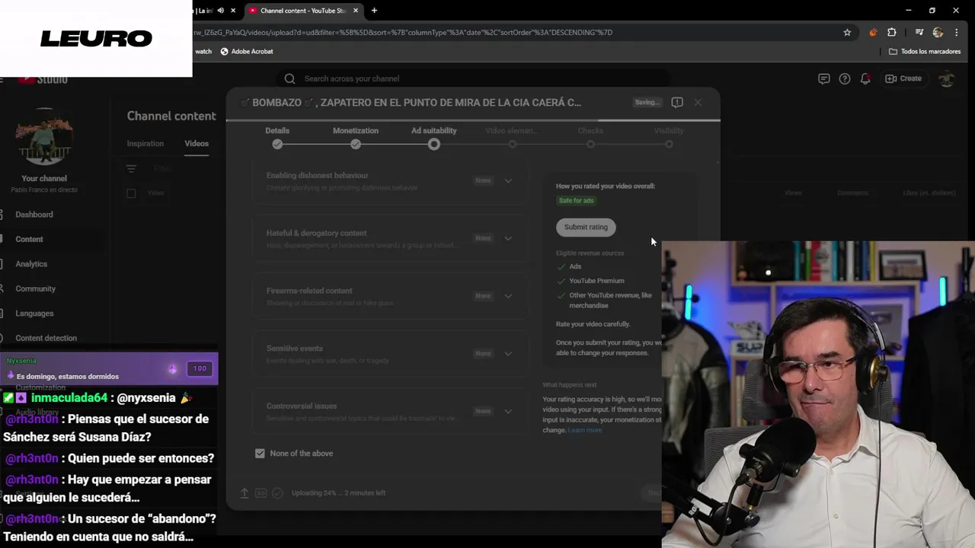This screenshot has height=548, width=975.
Task: Close the YouTube Studio browser tab
Action: [x=356, y=11]
